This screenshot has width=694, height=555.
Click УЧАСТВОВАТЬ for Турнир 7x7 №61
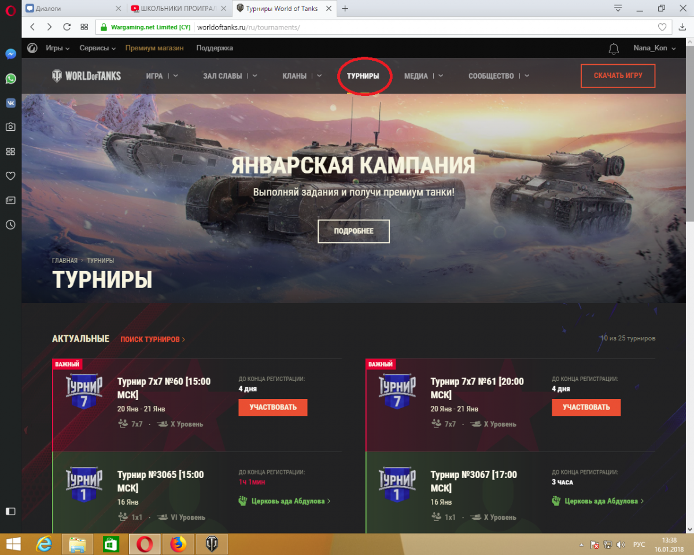pyautogui.click(x=586, y=407)
